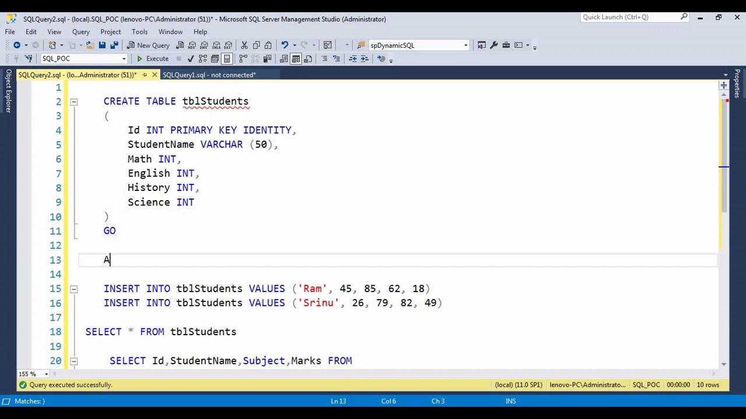Open the Query Options icon
Viewport: 746px width, 419px height.
(214, 58)
